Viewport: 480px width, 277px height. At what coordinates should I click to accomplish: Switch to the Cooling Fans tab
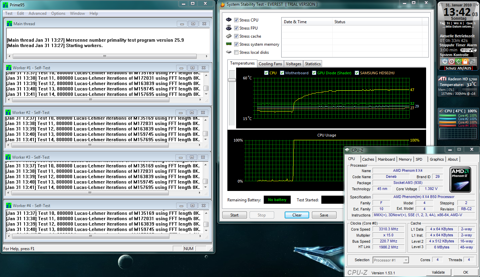click(270, 64)
